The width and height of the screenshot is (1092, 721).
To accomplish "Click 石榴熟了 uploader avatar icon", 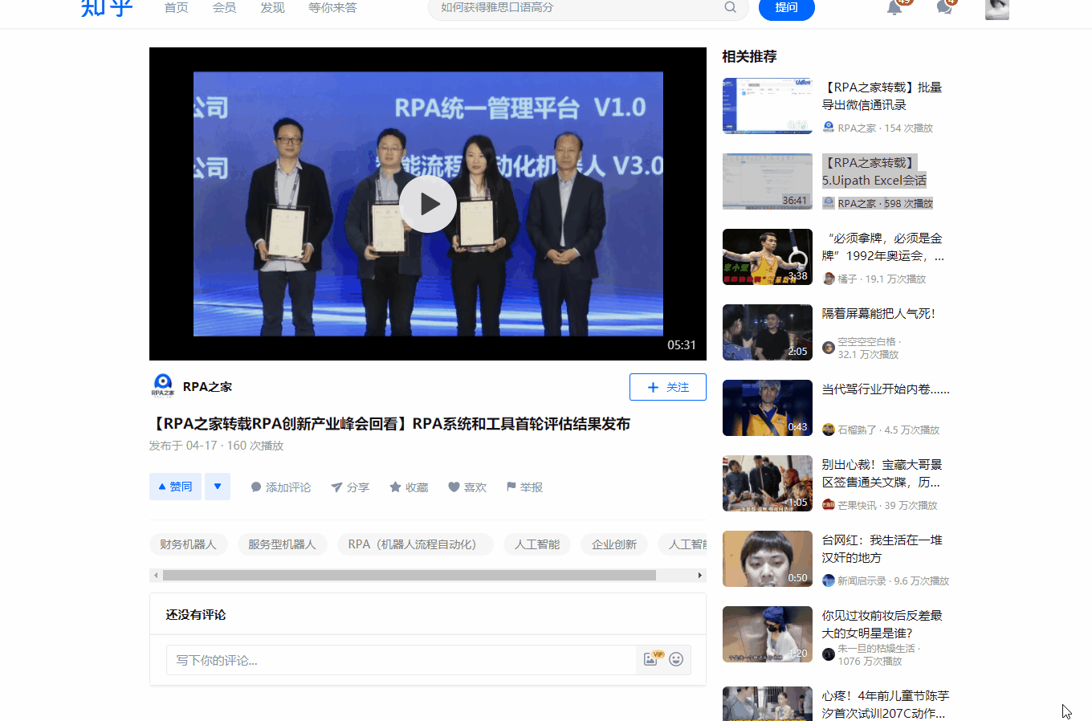I will click(829, 430).
